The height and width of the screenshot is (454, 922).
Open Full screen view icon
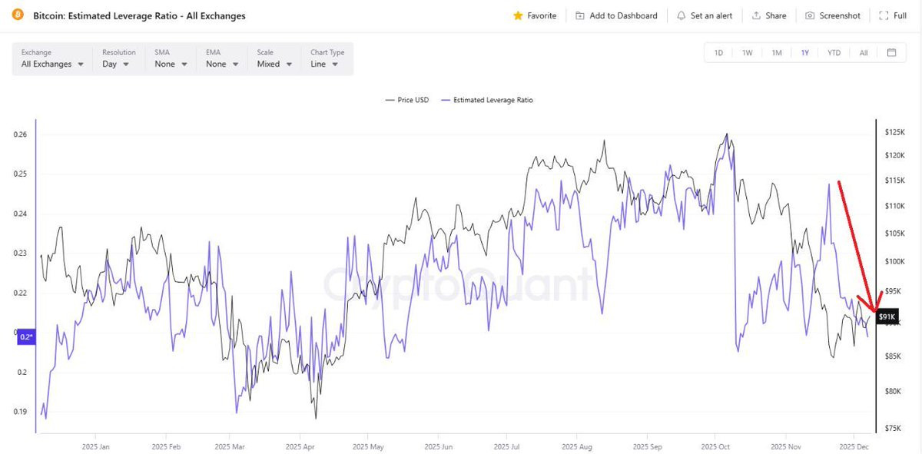tap(884, 15)
